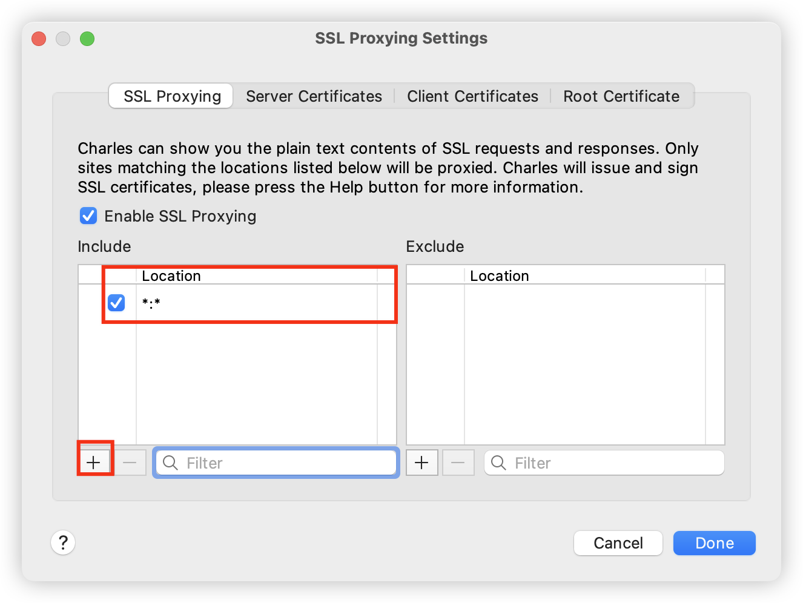
Task: Switch to the SSL Proxying tab
Action: 171,96
